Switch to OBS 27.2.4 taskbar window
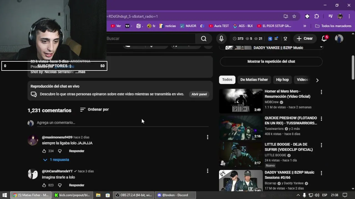The image size is (355, 199). point(134,195)
